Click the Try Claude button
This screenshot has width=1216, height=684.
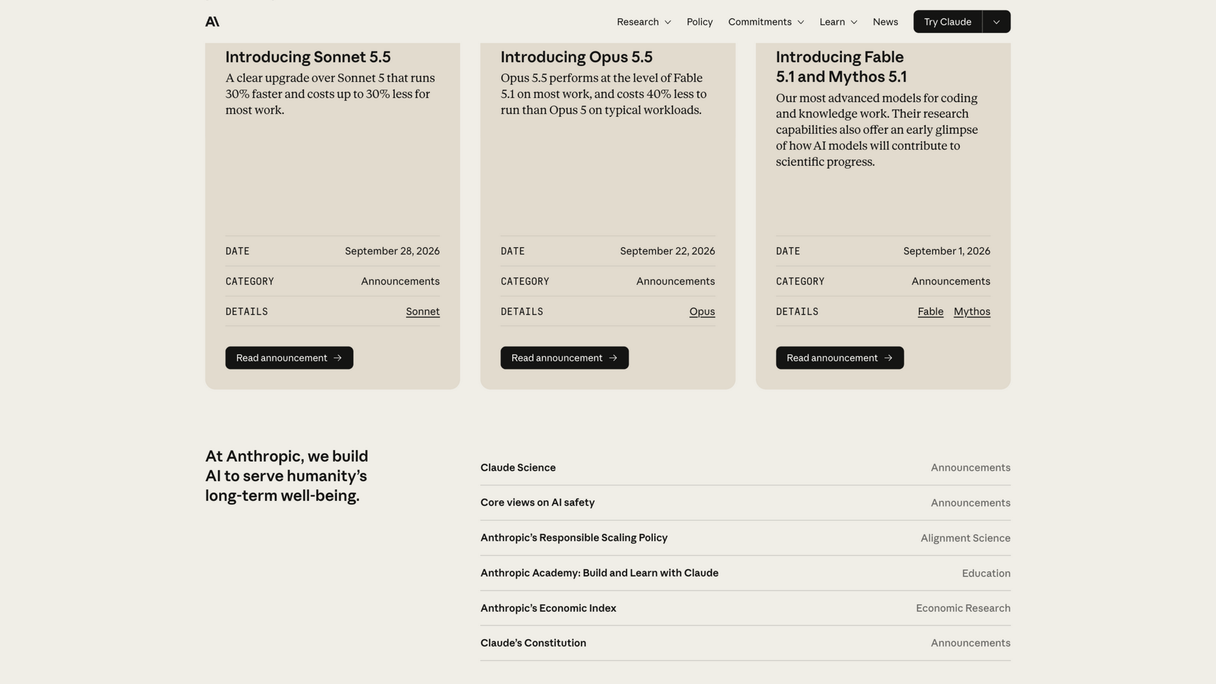tap(947, 22)
